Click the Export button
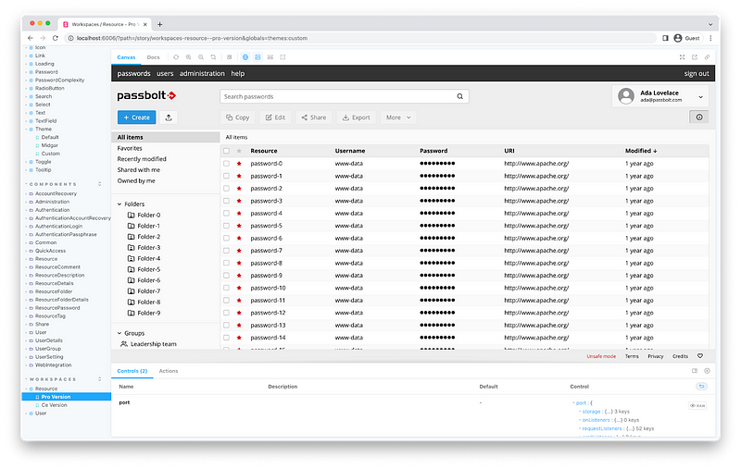The image size is (741, 469). pos(357,117)
